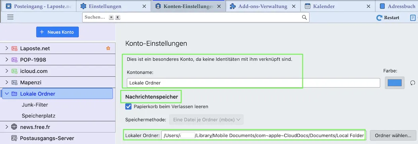Viewport: 418px width, 144px height.
Task: Select the Laposte.net account icon
Action: 14,49
